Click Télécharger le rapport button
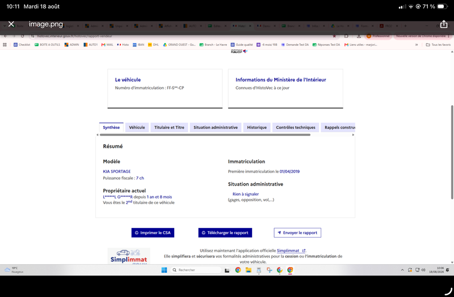The image size is (454, 297). (x=225, y=233)
